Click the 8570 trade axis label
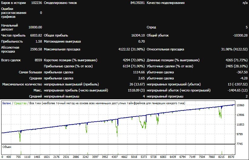249x160 pixels. point(231,157)
